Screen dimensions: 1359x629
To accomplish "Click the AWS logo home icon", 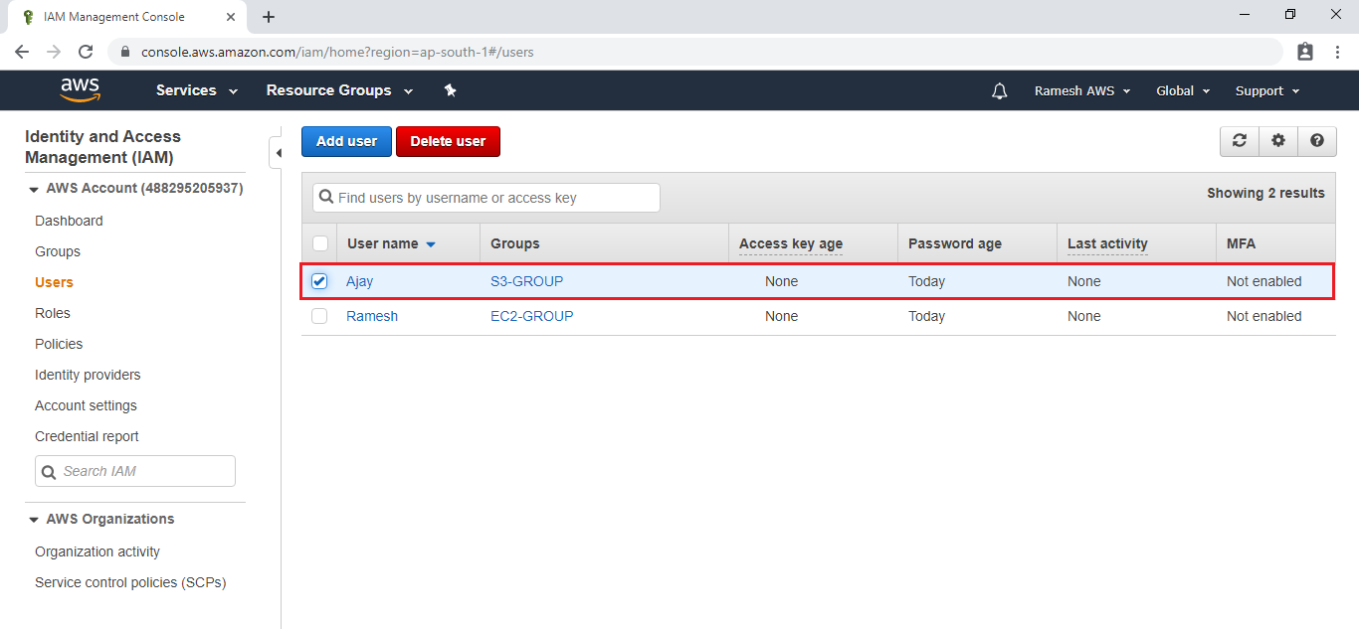I will click(x=80, y=90).
